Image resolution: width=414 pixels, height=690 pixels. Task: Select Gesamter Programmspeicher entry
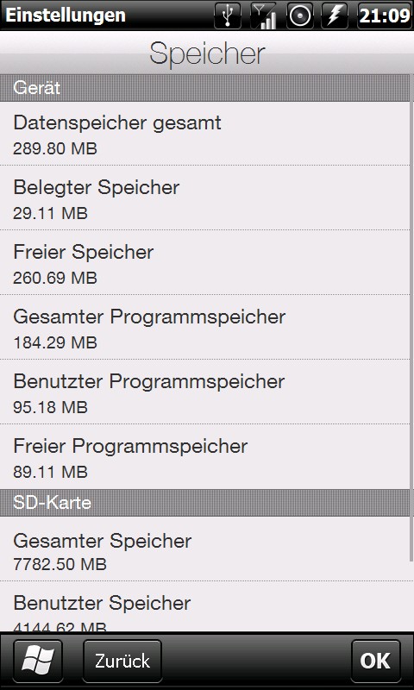point(204,327)
